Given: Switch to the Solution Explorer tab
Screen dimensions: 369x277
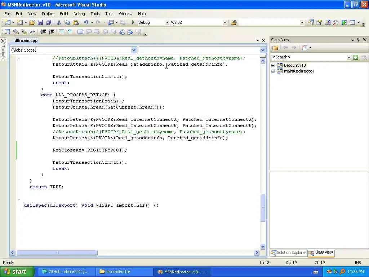Looking at the screenshot, I should click(x=289, y=252).
